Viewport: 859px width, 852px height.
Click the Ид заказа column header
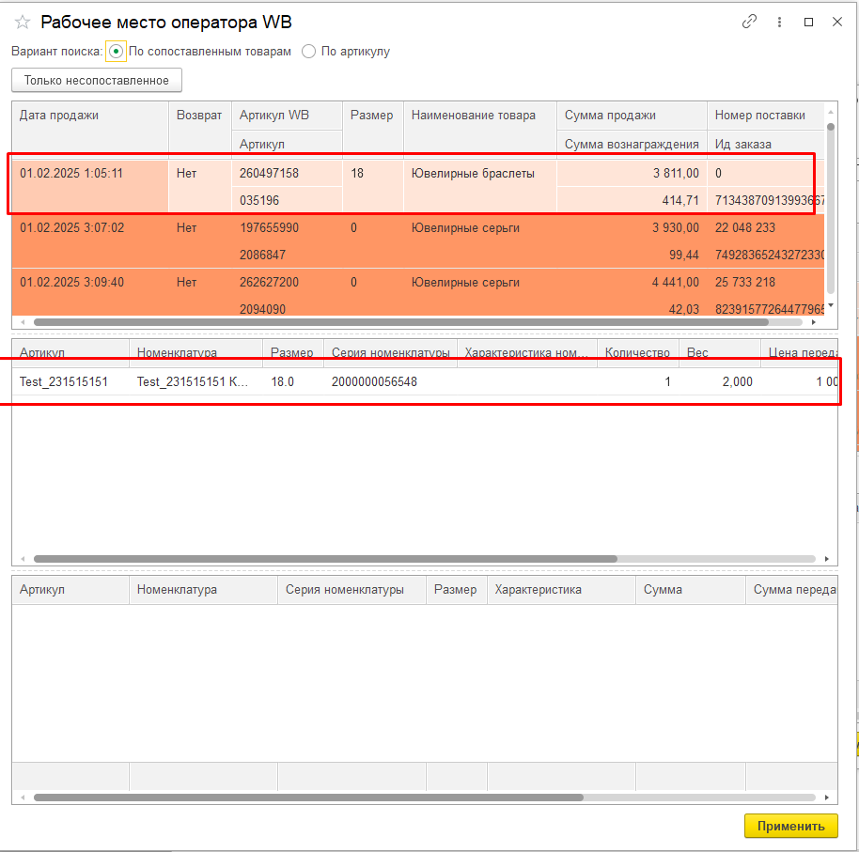click(765, 145)
